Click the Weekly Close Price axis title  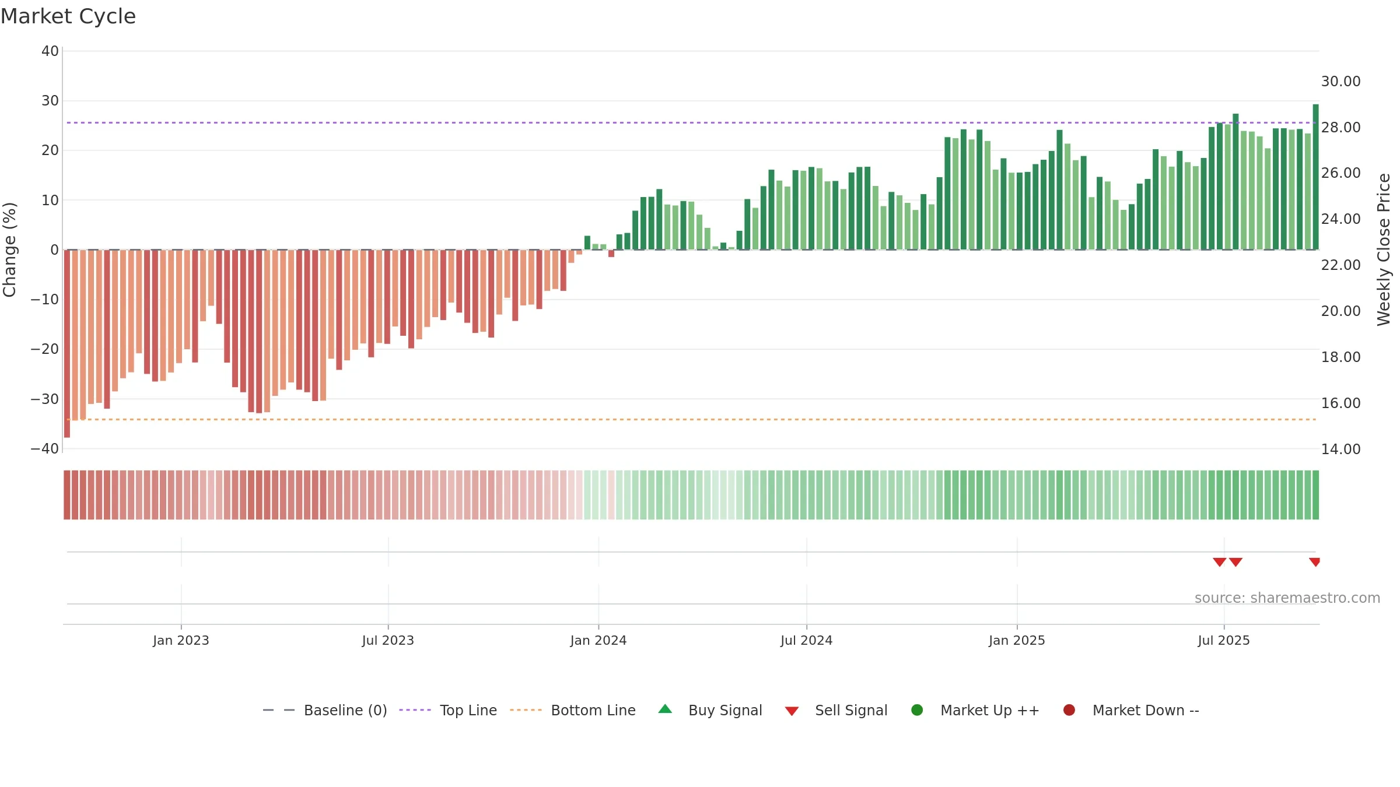pyautogui.click(x=1384, y=250)
